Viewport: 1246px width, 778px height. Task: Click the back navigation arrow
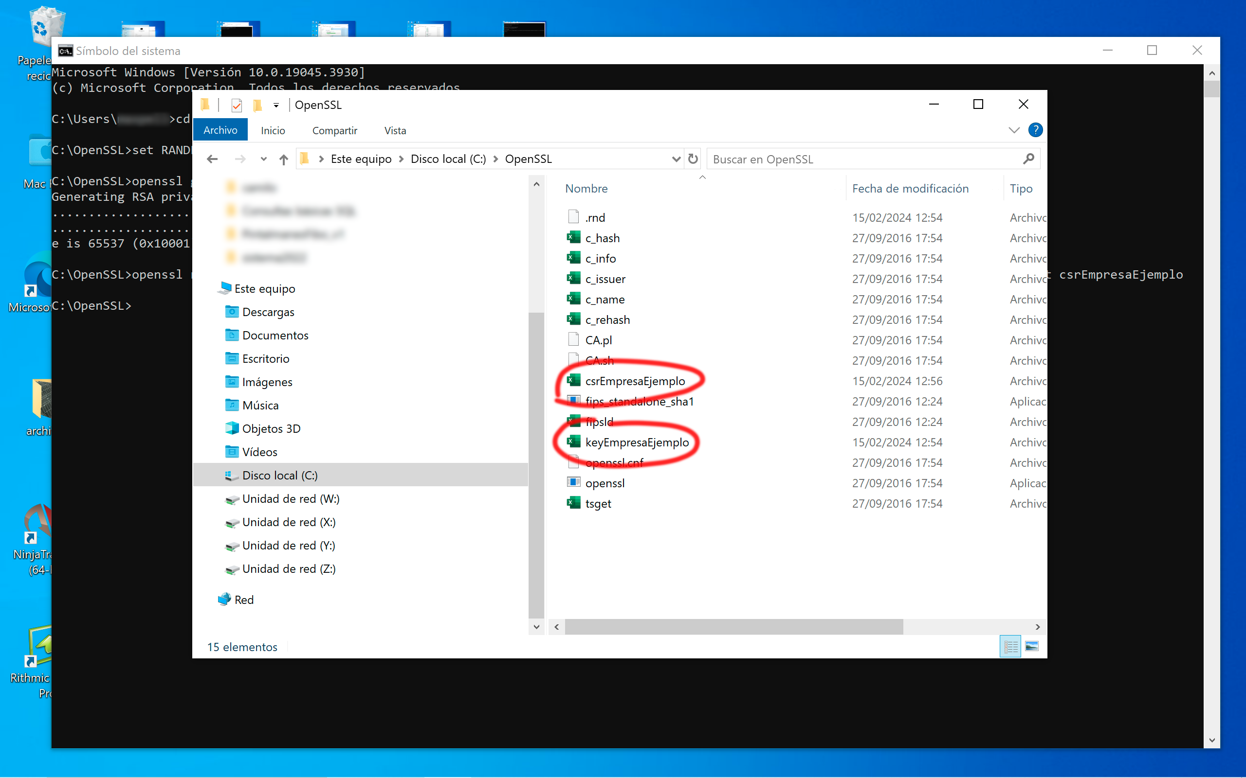point(212,159)
